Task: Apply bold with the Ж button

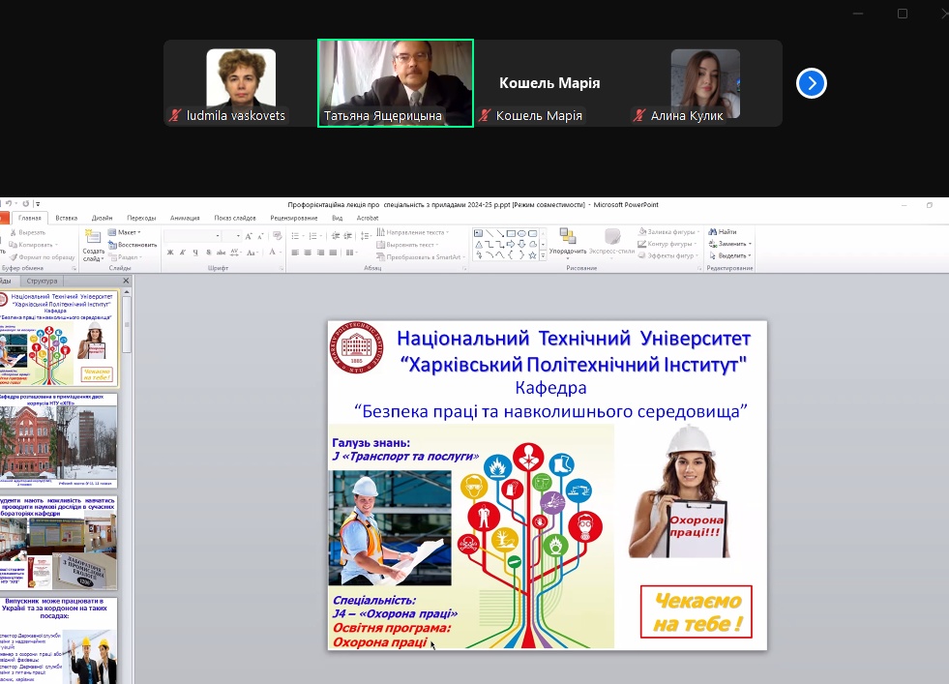Action: point(170,253)
